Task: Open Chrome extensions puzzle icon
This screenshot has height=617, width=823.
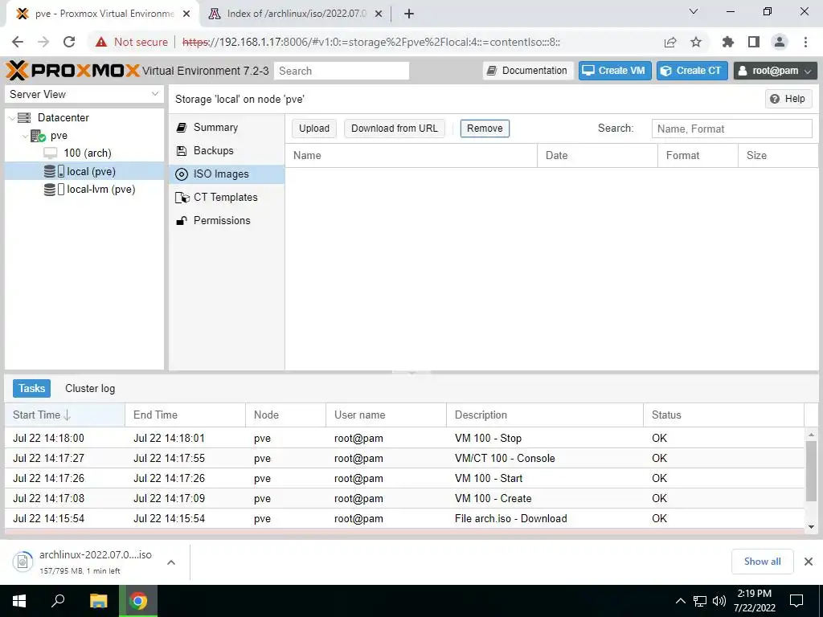Action: click(728, 42)
